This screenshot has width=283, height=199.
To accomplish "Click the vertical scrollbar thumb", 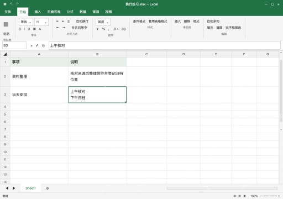I will (281, 91).
